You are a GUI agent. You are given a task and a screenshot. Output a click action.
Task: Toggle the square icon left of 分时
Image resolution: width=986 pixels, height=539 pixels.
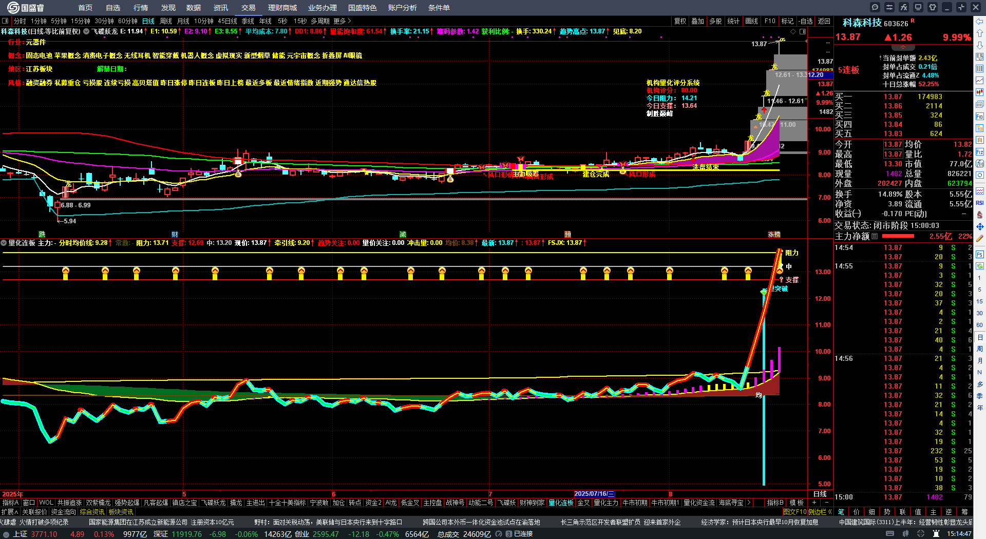(5, 21)
